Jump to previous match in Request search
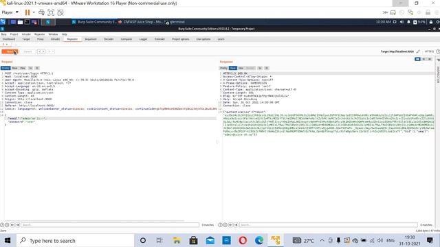This screenshot has width=440, height=247. pyautogui.click(x=12, y=225)
